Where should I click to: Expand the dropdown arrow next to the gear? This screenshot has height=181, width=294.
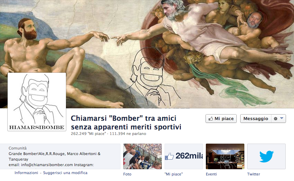[282, 118]
